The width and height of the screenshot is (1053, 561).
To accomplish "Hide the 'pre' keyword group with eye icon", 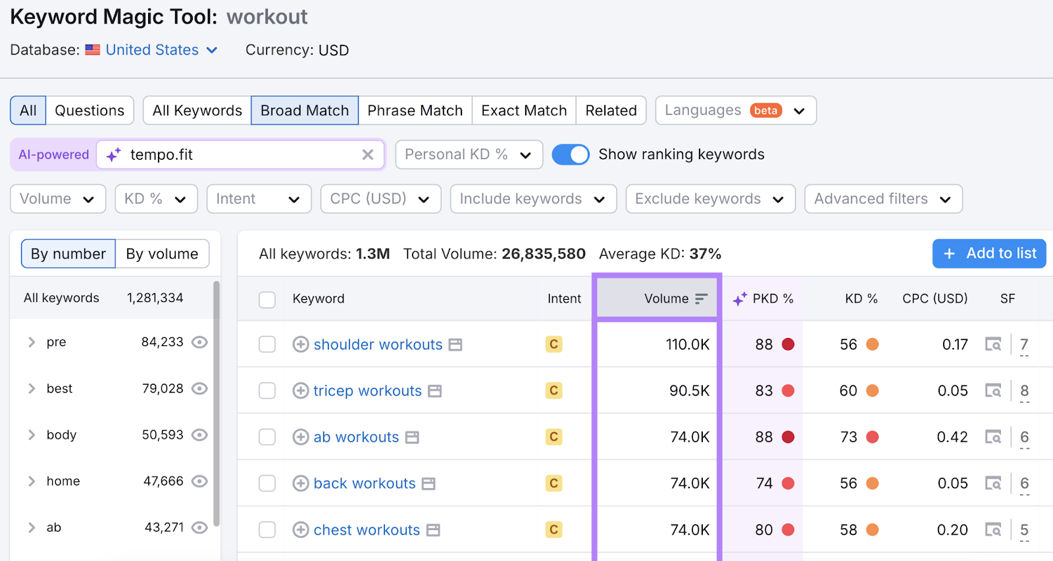I will 199,342.
